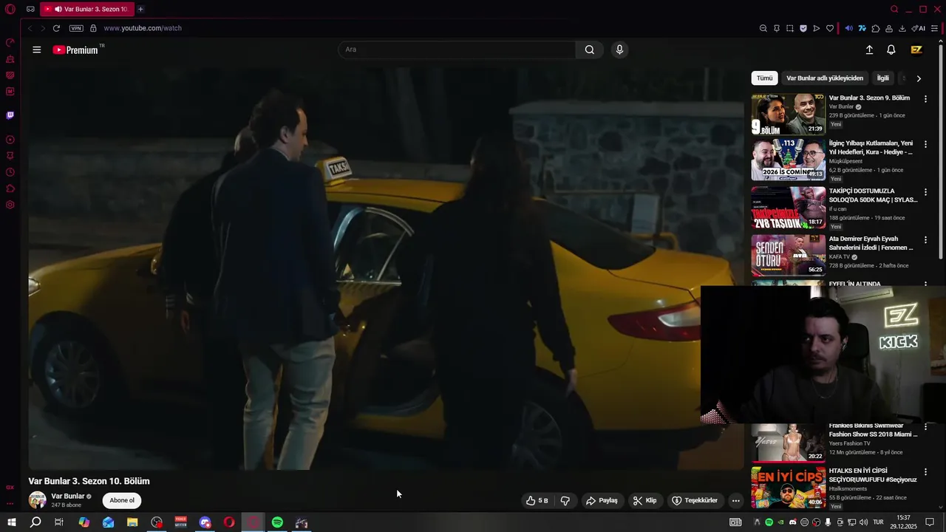Open volume control in system tray

coord(863,522)
